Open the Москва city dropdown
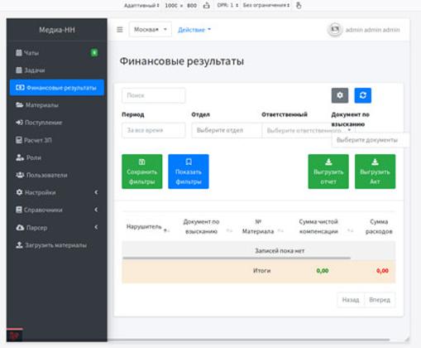Viewport: 421px width, 348px height. pyautogui.click(x=151, y=29)
